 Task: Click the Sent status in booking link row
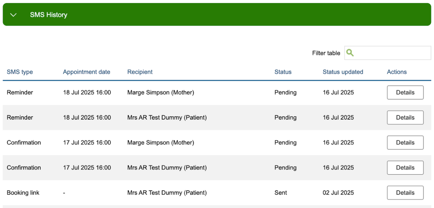click(281, 193)
